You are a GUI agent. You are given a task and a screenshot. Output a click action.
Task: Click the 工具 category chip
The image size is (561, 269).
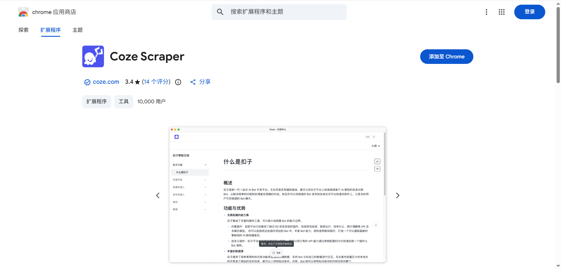(x=124, y=102)
